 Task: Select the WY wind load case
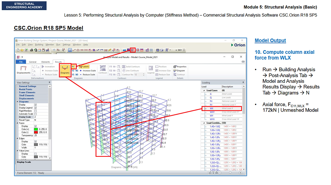[222, 116]
